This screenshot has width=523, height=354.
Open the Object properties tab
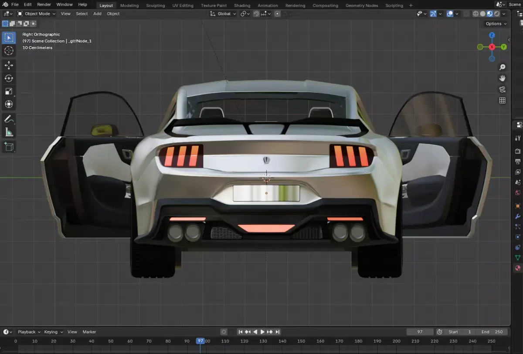pyautogui.click(x=518, y=206)
